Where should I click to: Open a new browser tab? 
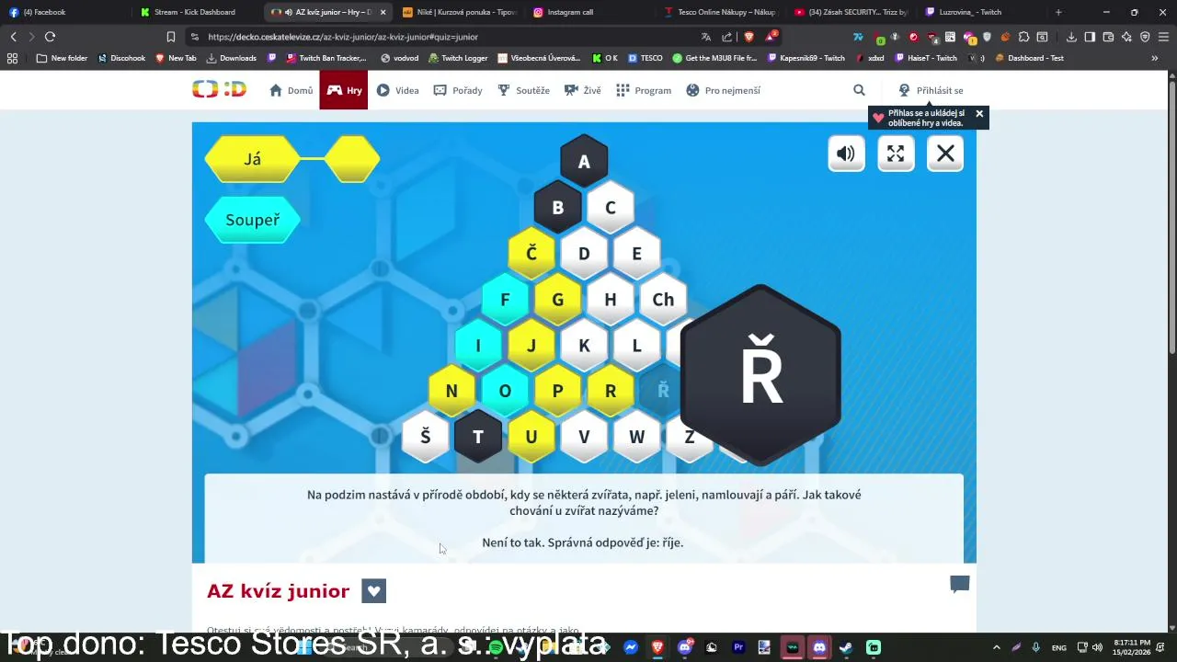[x=1058, y=12]
